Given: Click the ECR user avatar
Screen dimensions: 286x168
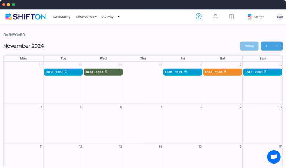Looking at the screenshot, I should [280, 17].
